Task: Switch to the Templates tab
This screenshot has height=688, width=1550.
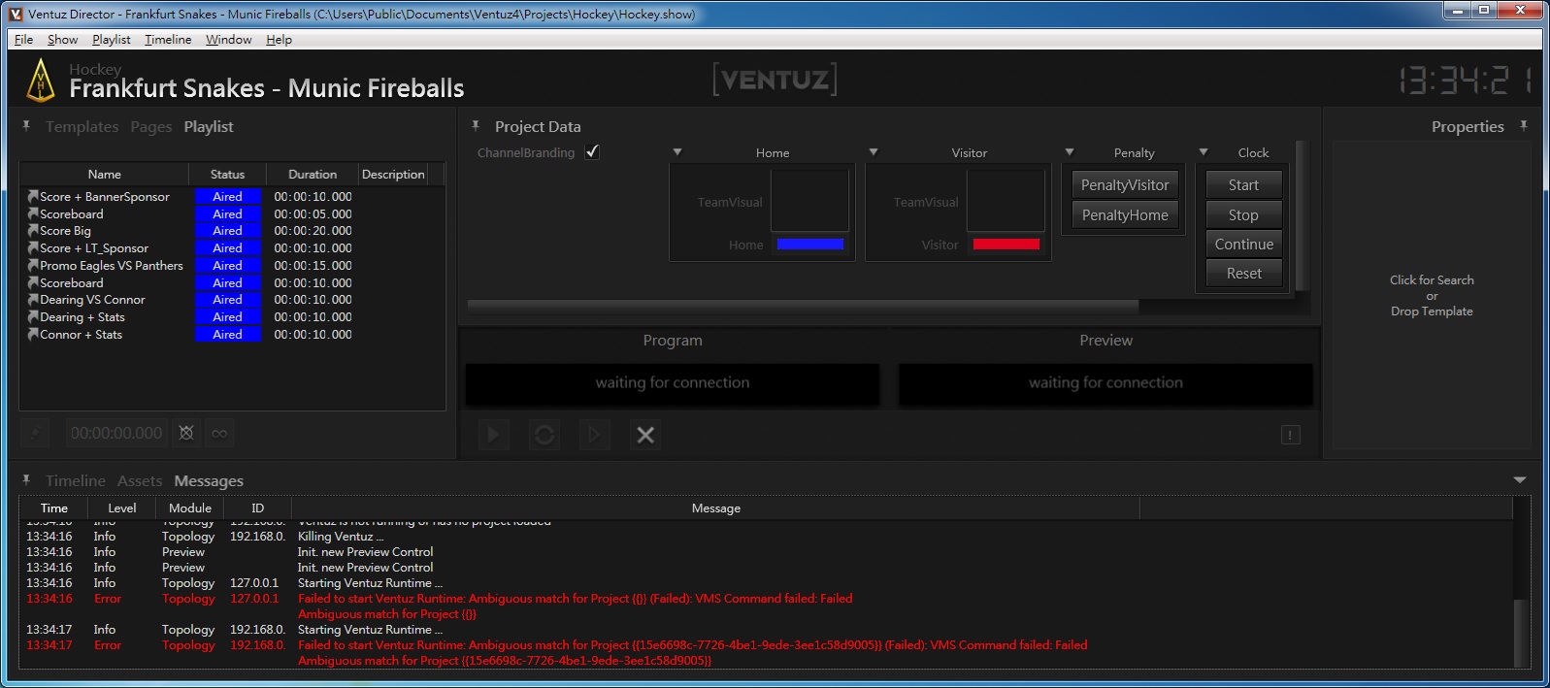Action: (x=82, y=127)
